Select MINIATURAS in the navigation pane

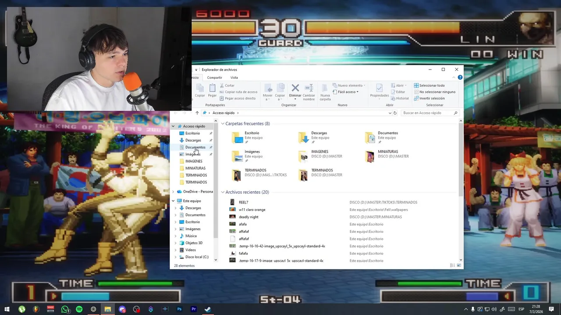pyautogui.click(x=195, y=168)
